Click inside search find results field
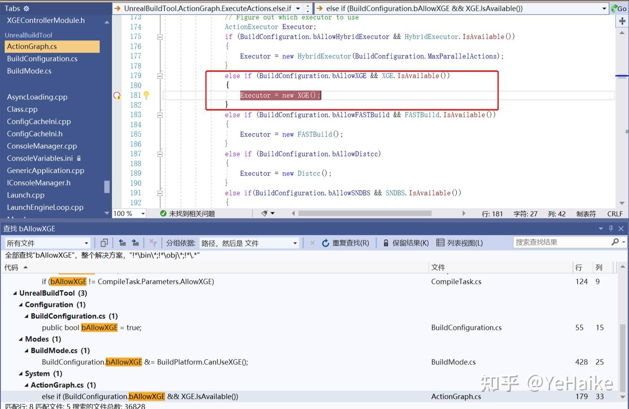This screenshot has height=409, width=629. tap(561, 242)
